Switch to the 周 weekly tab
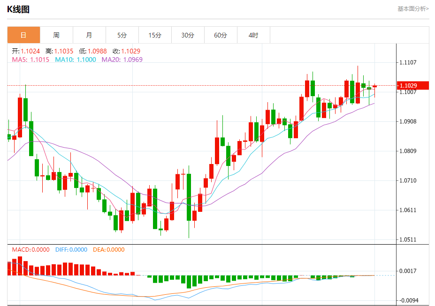 (x=56, y=35)
